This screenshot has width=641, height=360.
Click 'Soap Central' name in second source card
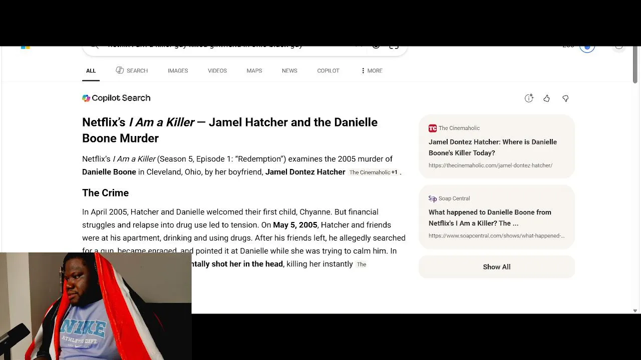pos(454,198)
